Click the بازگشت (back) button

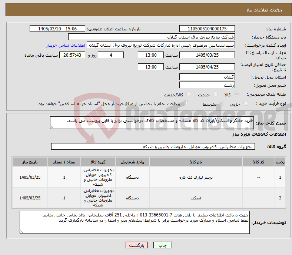click(x=137, y=245)
